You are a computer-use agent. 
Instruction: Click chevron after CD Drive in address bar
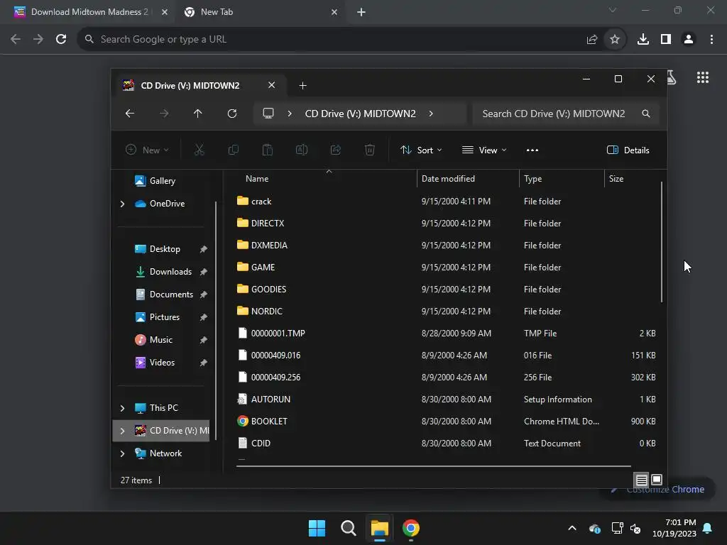click(431, 114)
